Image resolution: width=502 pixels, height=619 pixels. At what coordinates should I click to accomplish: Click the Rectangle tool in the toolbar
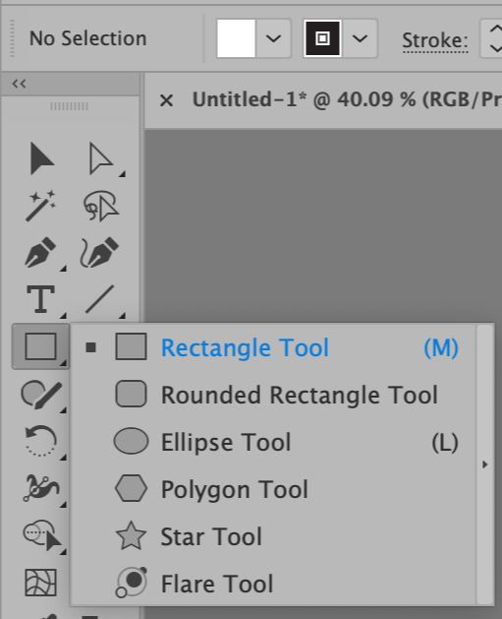[40, 346]
